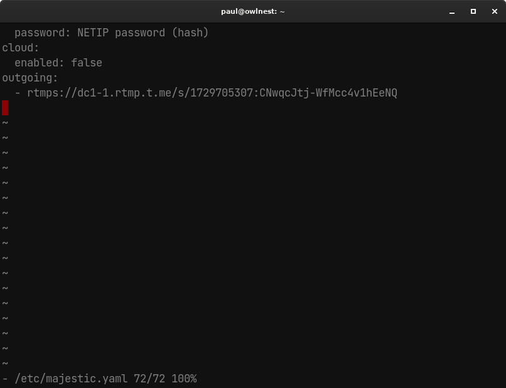Click the dash list marker before rtmps URL
The width and height of the screenshot is (506, 388).
click(18, 93)
